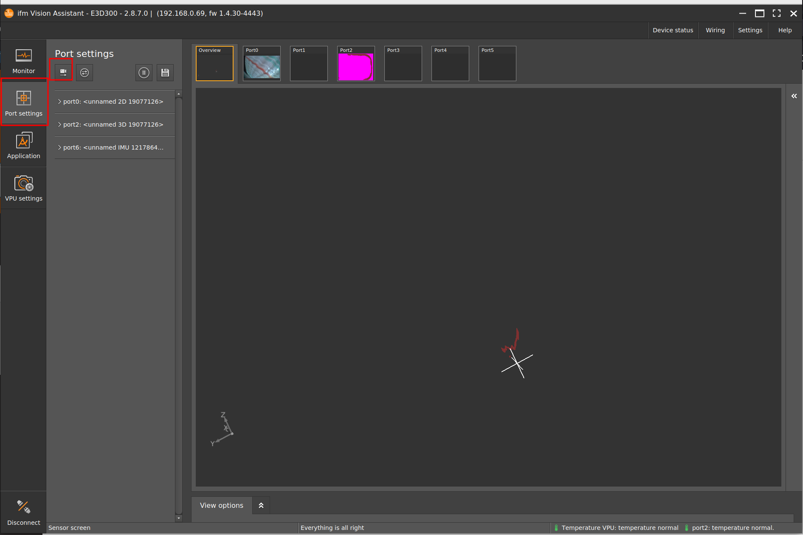Select the Overview camera thumbnail

(x=214, y=63)
